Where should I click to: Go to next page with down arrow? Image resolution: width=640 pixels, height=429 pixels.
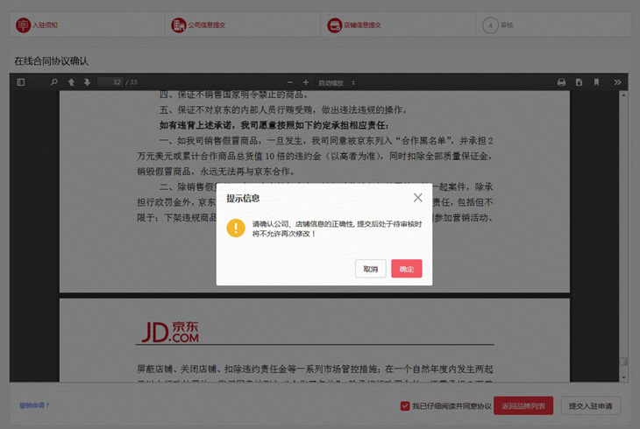pyautogui.click(x=87, y=82)
